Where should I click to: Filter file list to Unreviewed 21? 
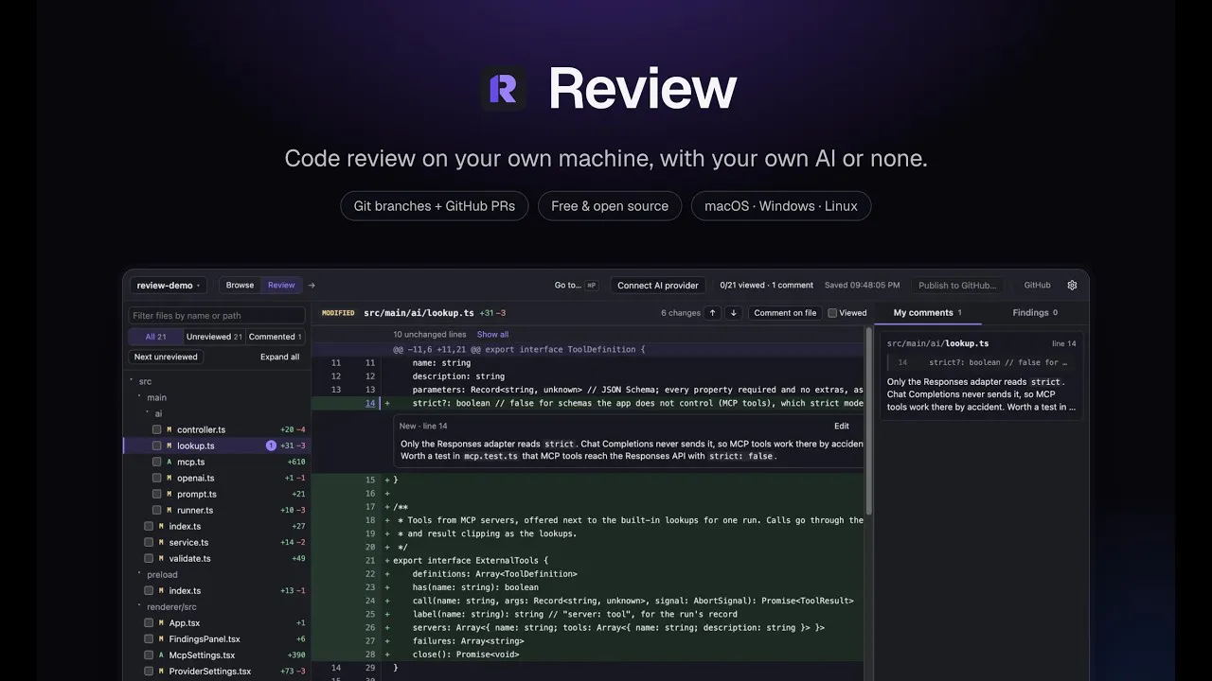point(214,337)
